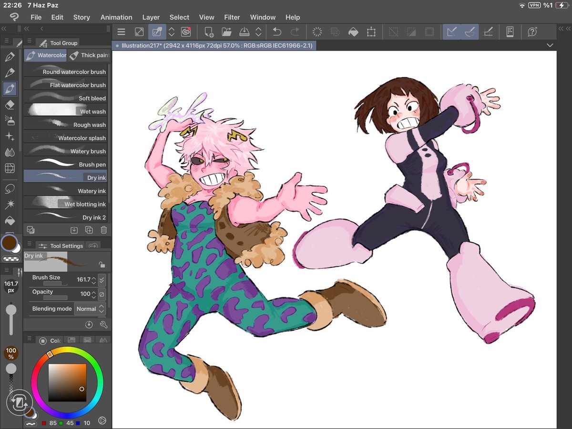Click the brown main color swatch

9,243
